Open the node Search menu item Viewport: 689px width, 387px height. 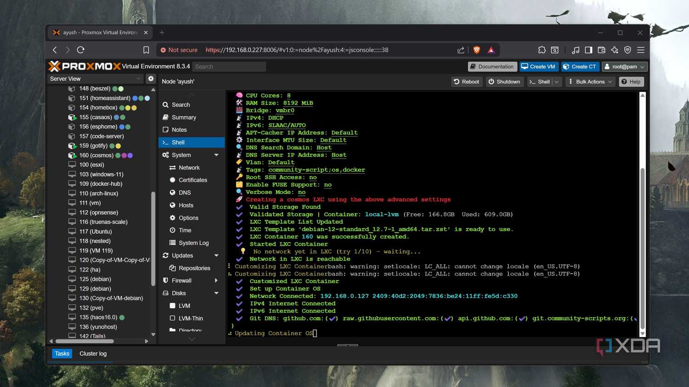pyautogui.click(x=192, y=105)
